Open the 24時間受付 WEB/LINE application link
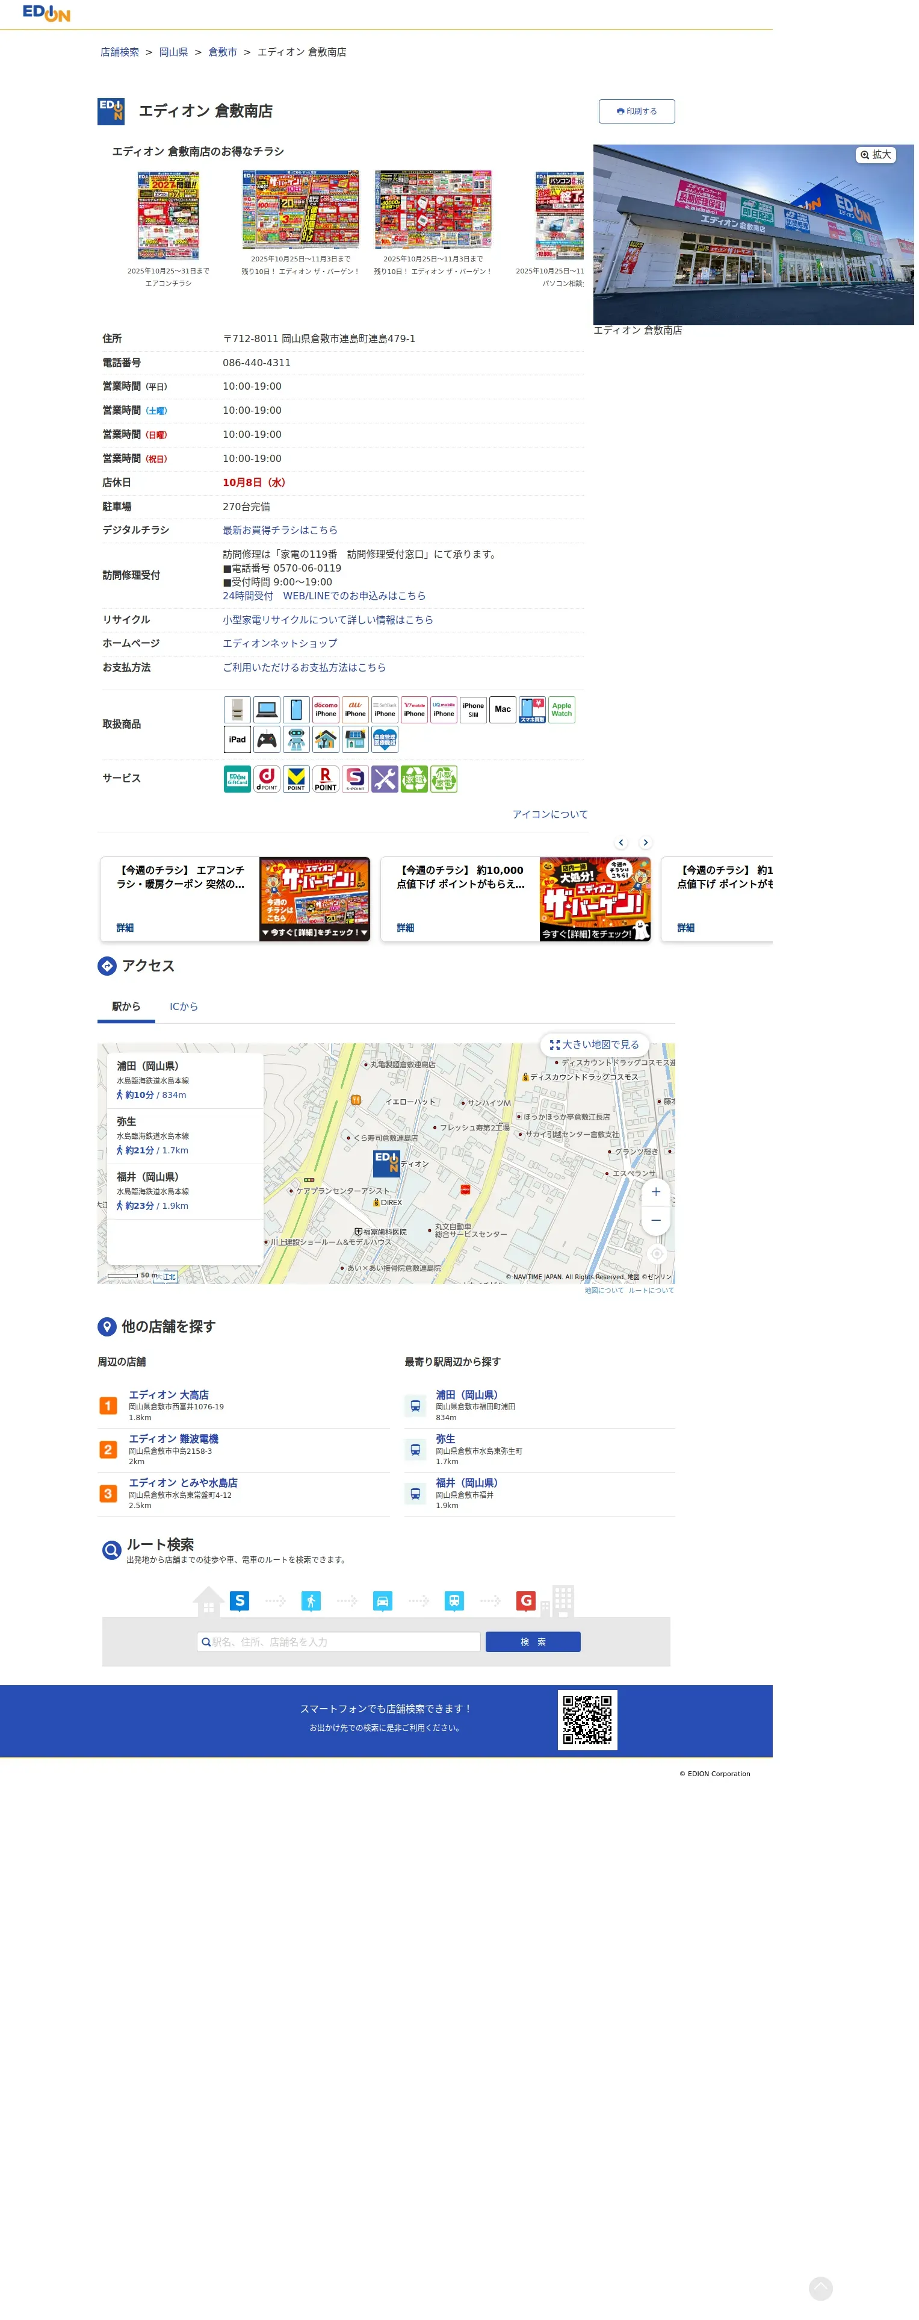Viewport: 919px width, 2320px height. [x=324, y=596]
